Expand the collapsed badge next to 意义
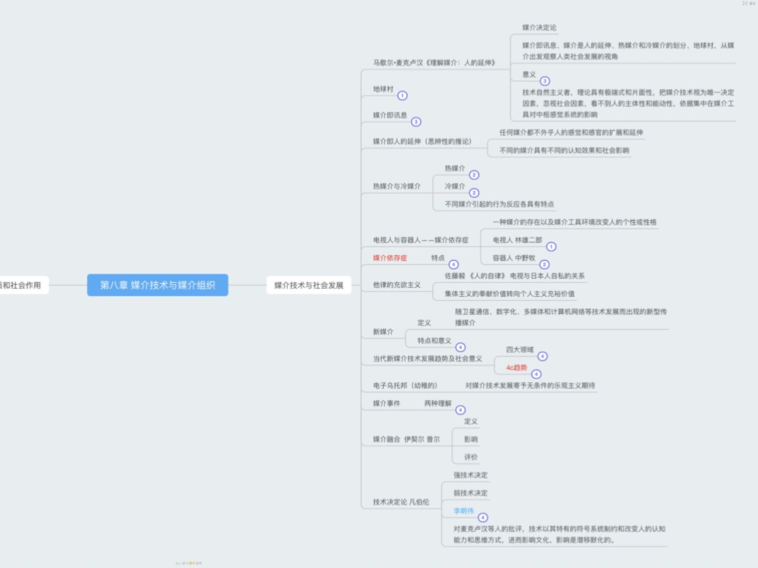The image size is (758, 568). point(545,81)
